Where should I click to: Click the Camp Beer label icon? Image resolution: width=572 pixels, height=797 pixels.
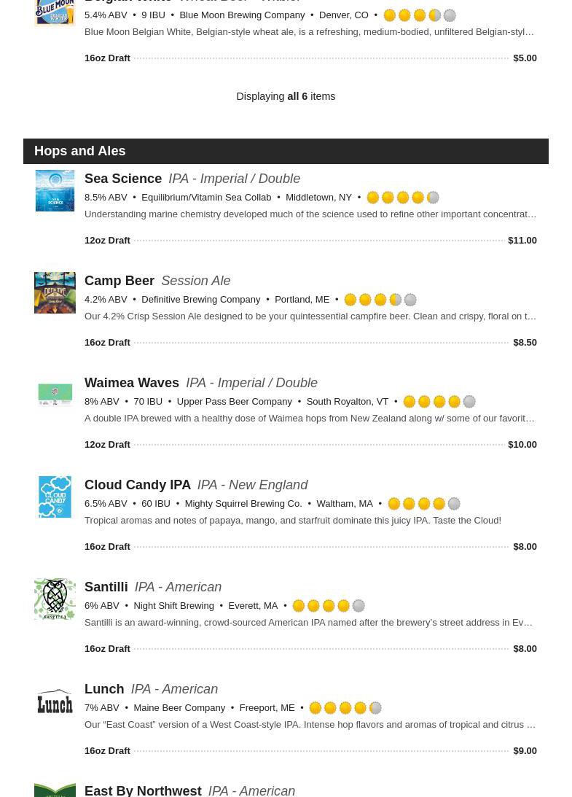pyautogui.click(x=55, y=292)
